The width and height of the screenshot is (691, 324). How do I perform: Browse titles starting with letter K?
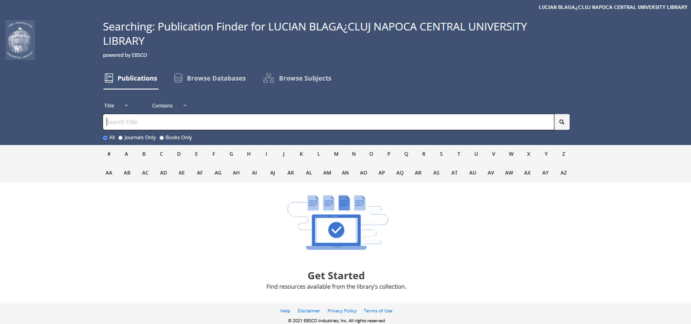301,154
